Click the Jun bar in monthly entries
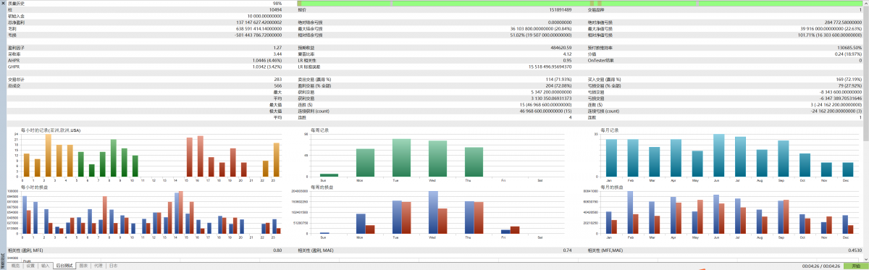 coord(719,156)
